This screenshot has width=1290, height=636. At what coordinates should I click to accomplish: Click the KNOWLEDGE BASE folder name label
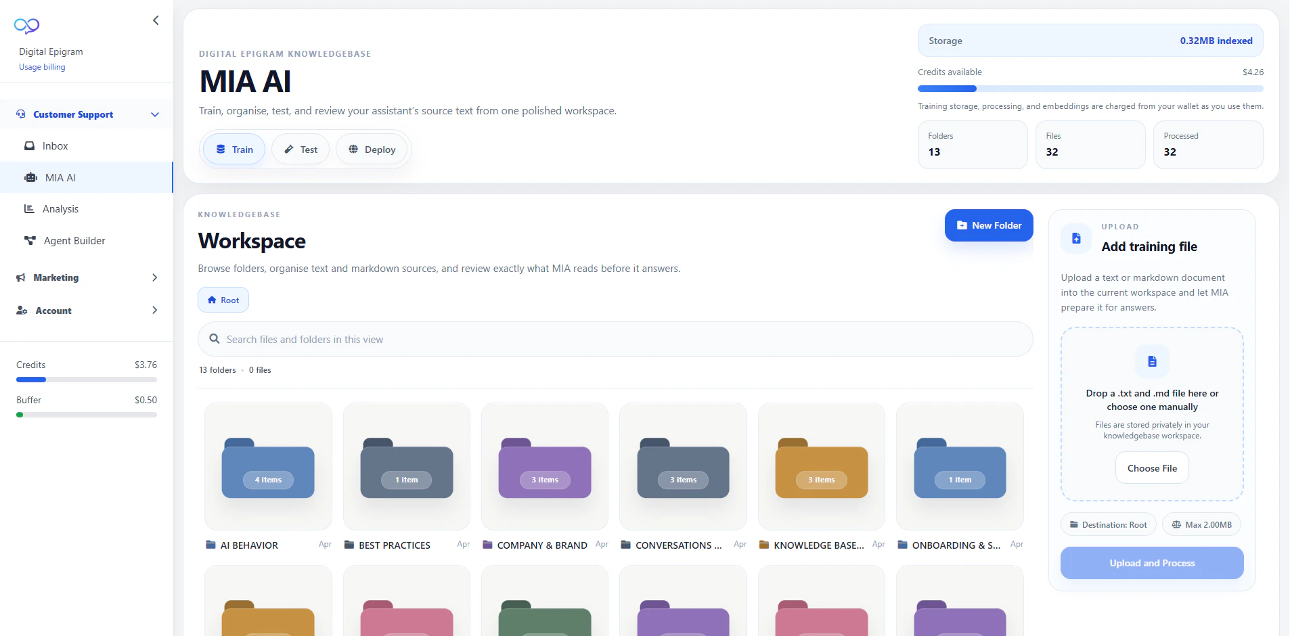(x=819, y=545)
